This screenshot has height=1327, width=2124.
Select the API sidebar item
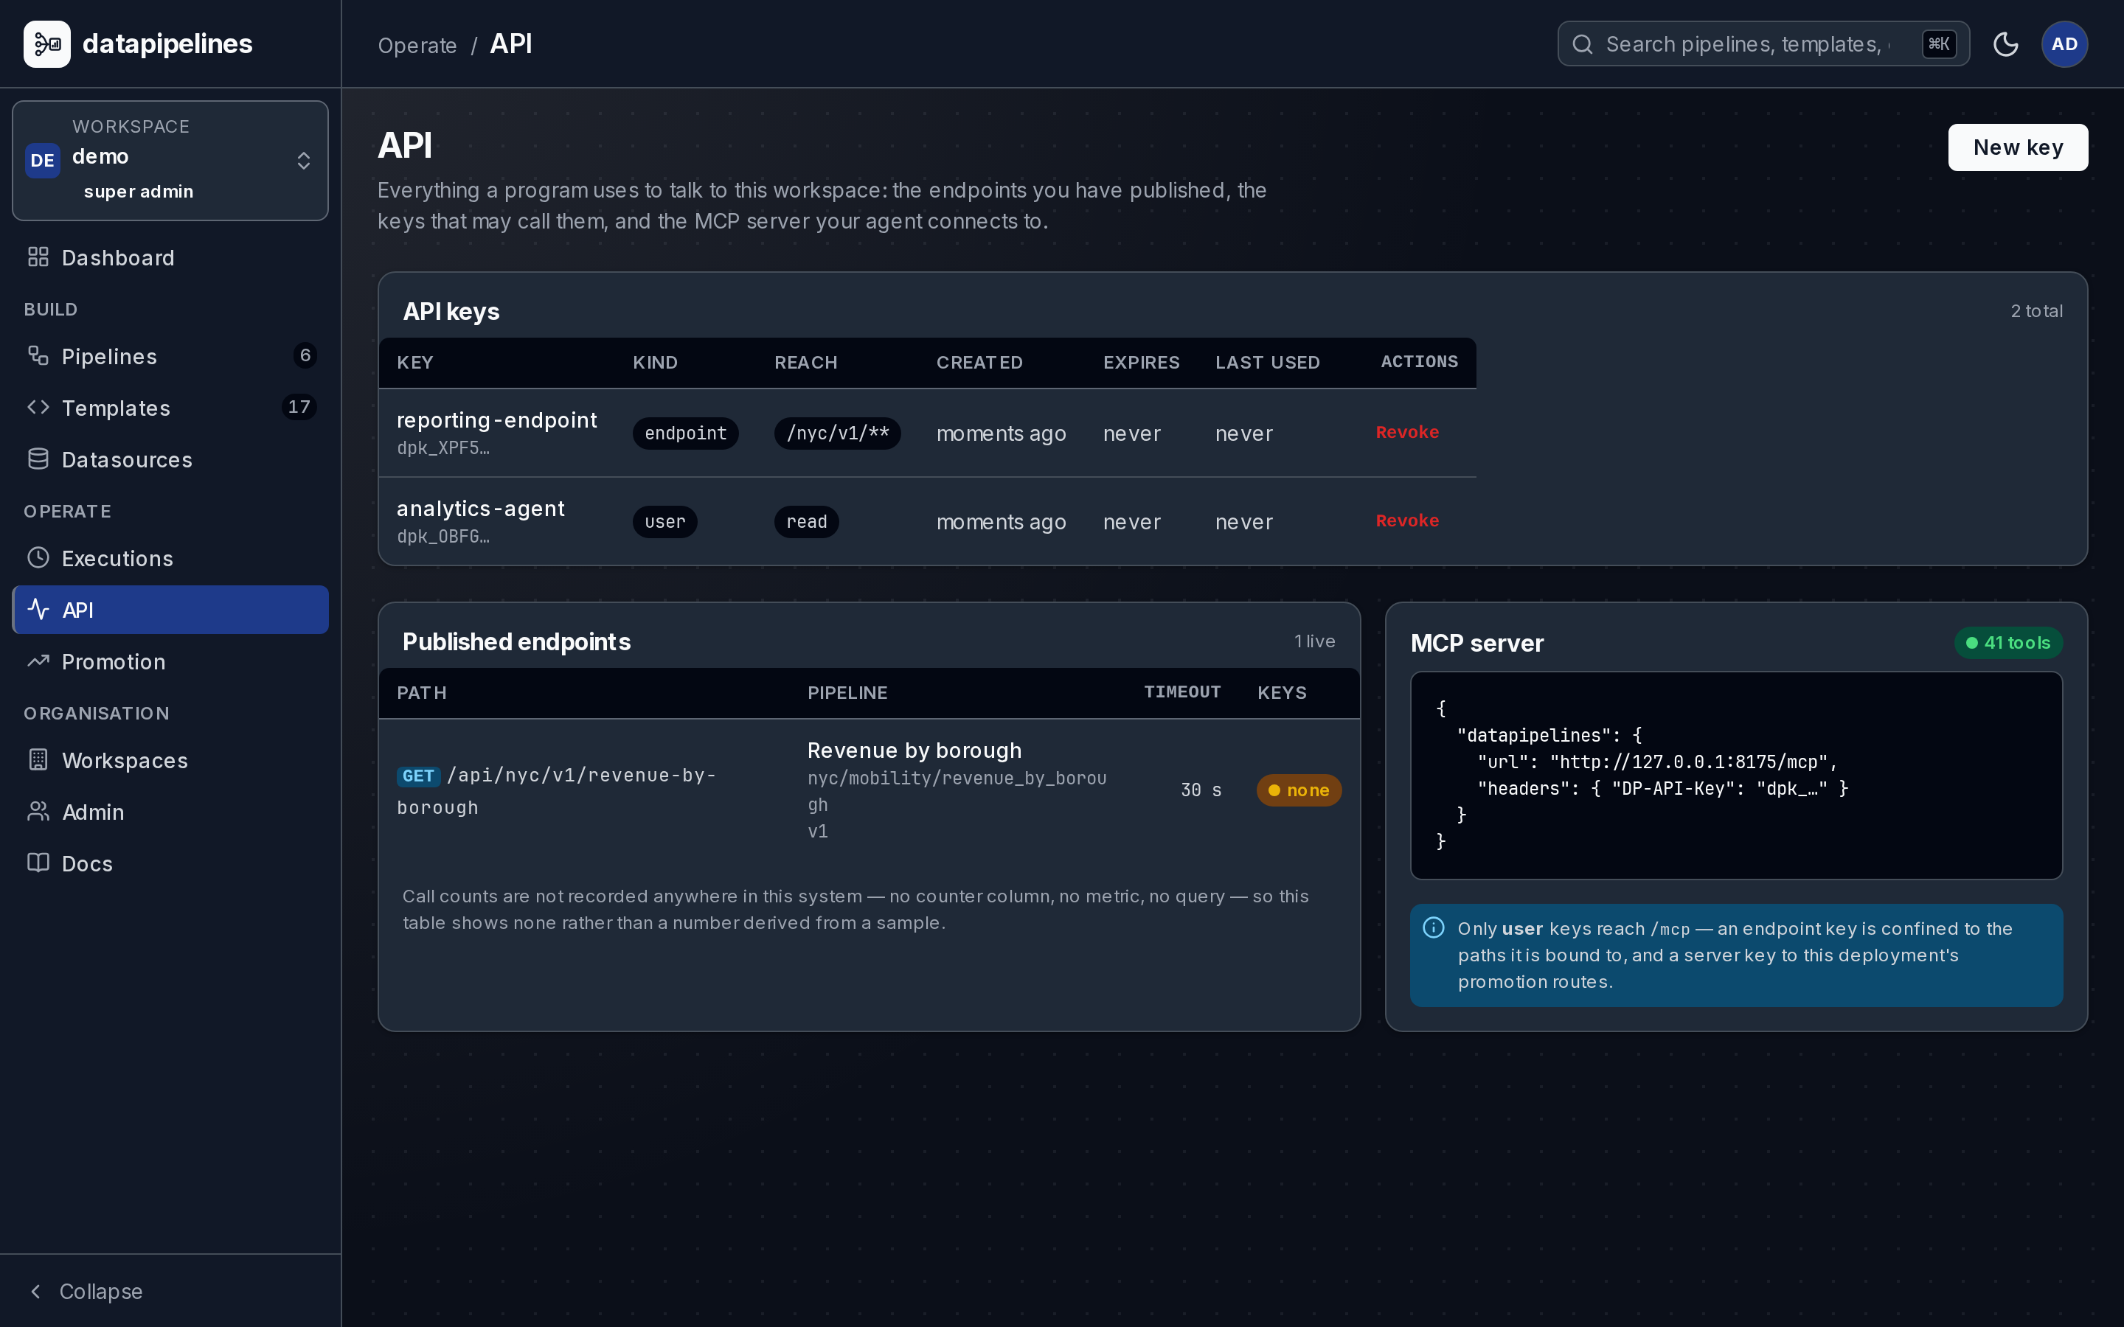pyautogui.click(x=170, y=609)
